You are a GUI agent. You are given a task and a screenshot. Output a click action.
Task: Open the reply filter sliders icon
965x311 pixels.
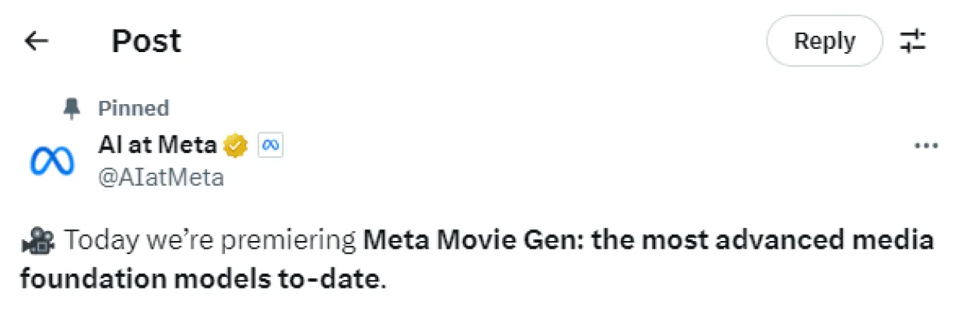[913, 41]
